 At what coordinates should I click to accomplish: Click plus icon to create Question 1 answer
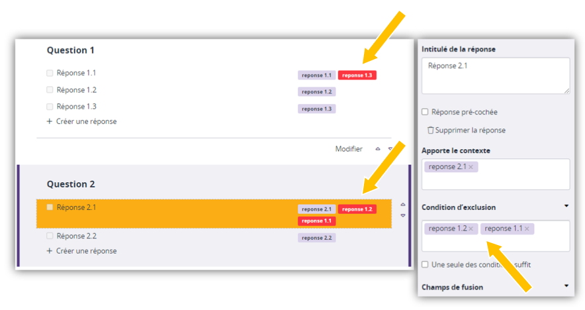(x=49, y=122)
